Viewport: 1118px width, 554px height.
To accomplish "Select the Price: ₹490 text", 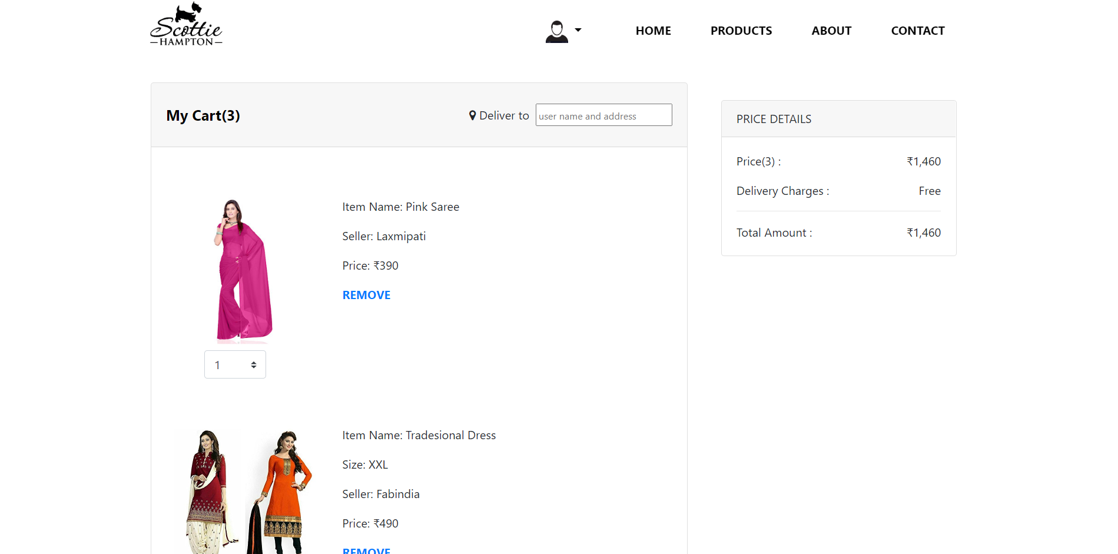I will tap(370, 523).
